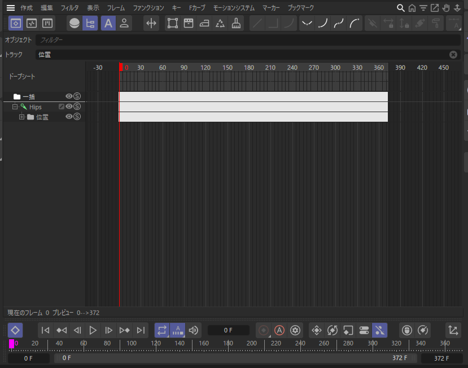
Task: Go to start of animation
Action: 45,330
